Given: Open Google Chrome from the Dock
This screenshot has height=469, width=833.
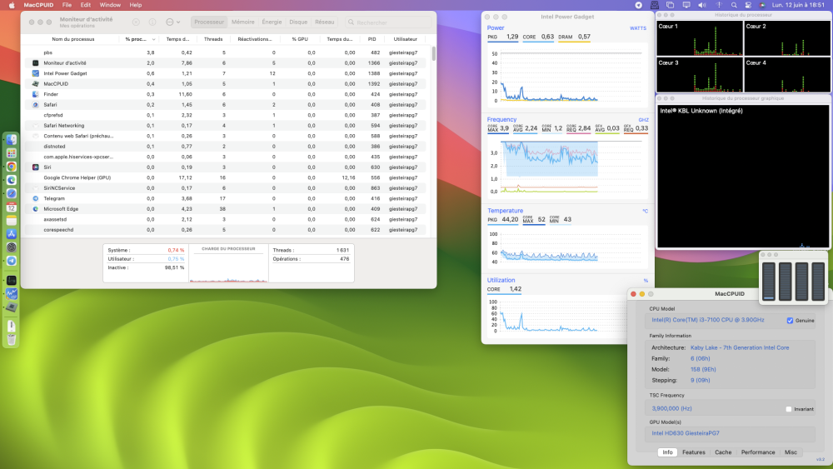Looking at the screenshot, I should (11, 167).
